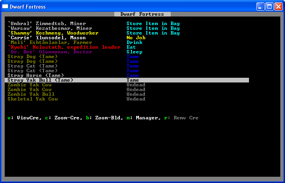This screenshot has width=285, height=183.
Task: Click the 'v: ViewCre' command
Action: [25, 118]
